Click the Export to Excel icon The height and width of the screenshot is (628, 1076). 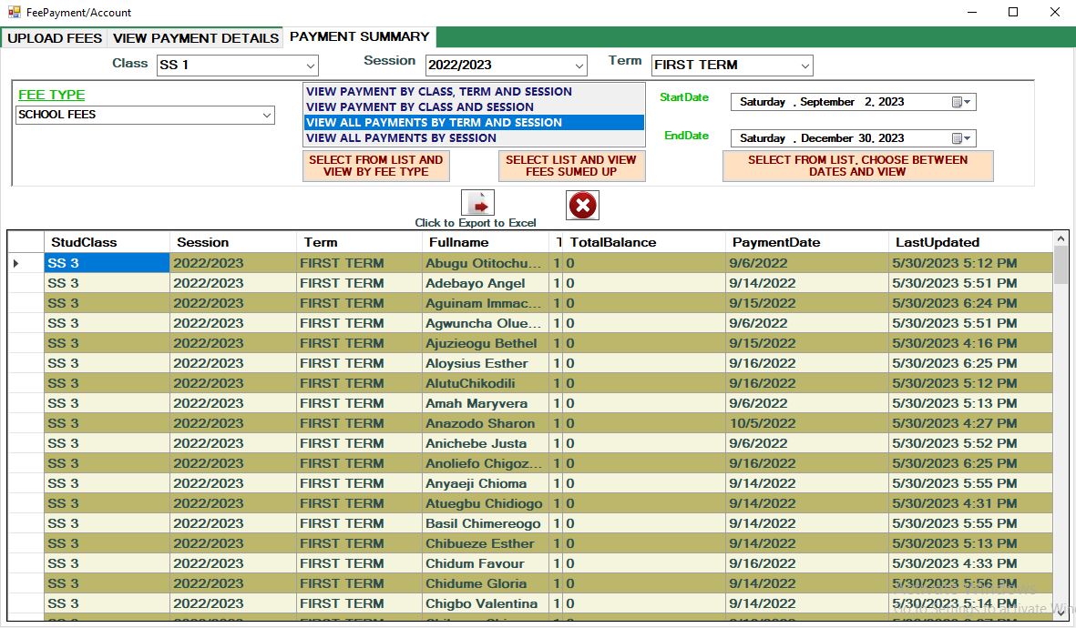point(477,203)
